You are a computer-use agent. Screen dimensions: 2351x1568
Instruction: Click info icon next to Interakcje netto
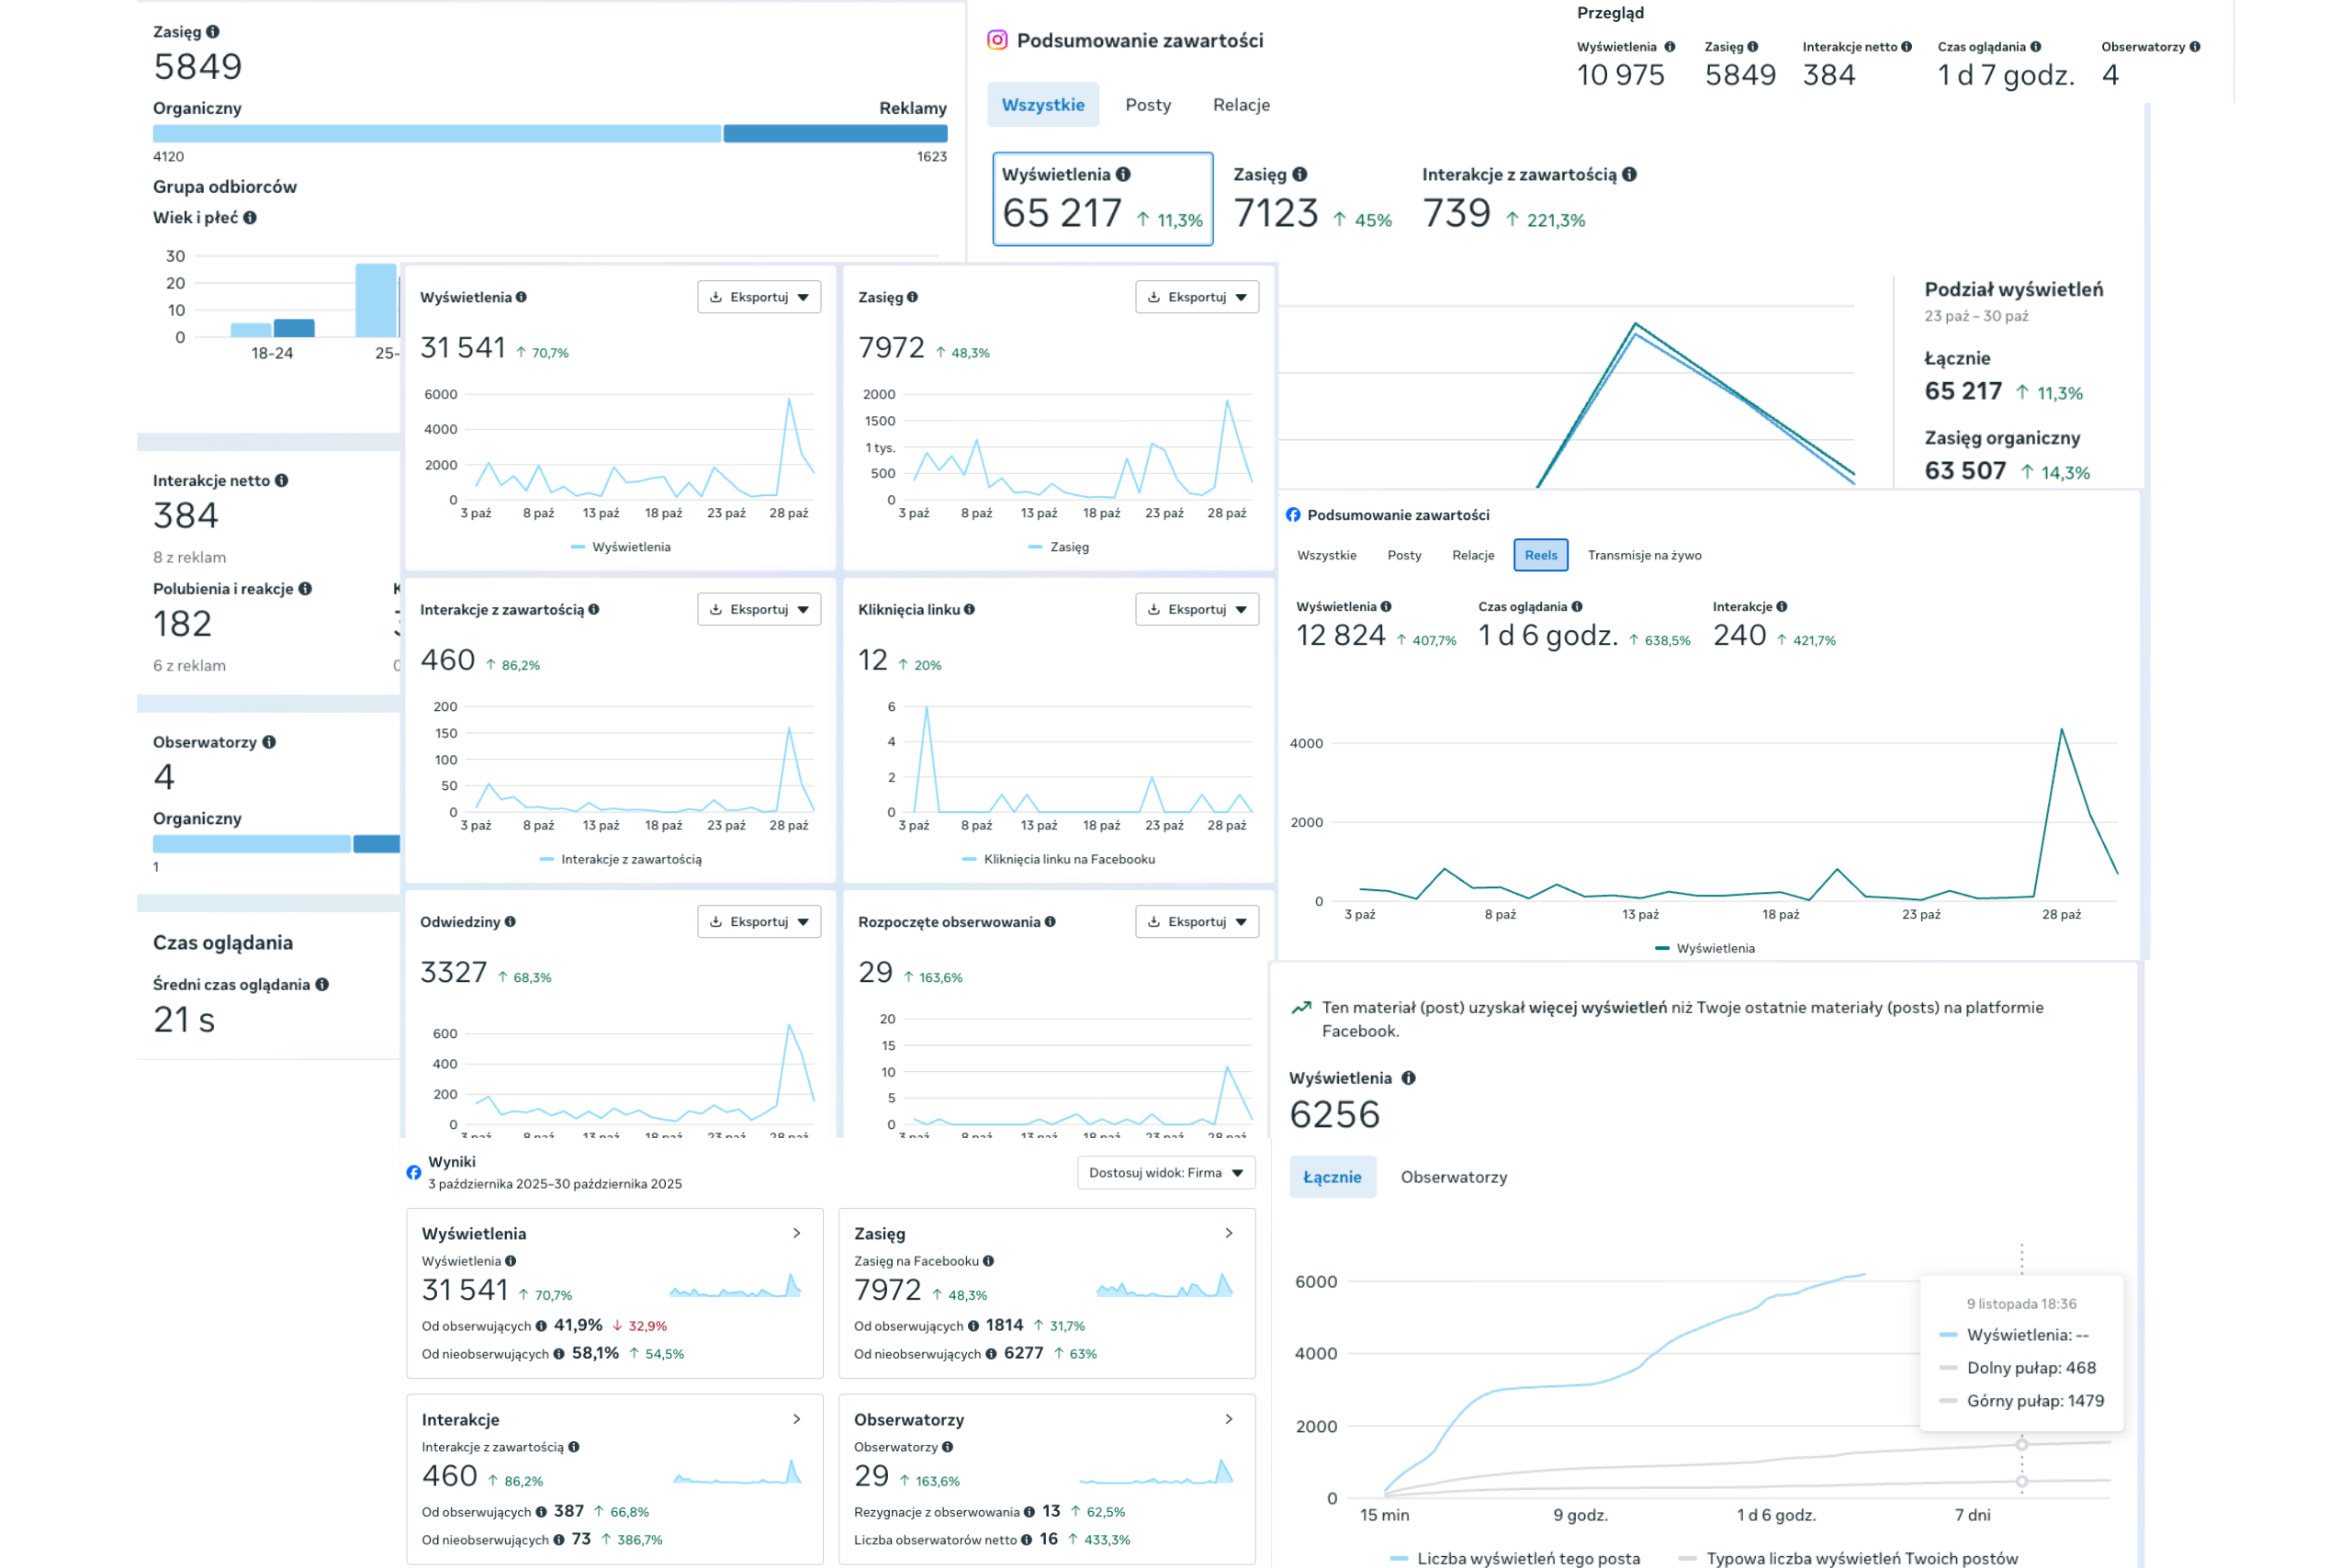282,481
